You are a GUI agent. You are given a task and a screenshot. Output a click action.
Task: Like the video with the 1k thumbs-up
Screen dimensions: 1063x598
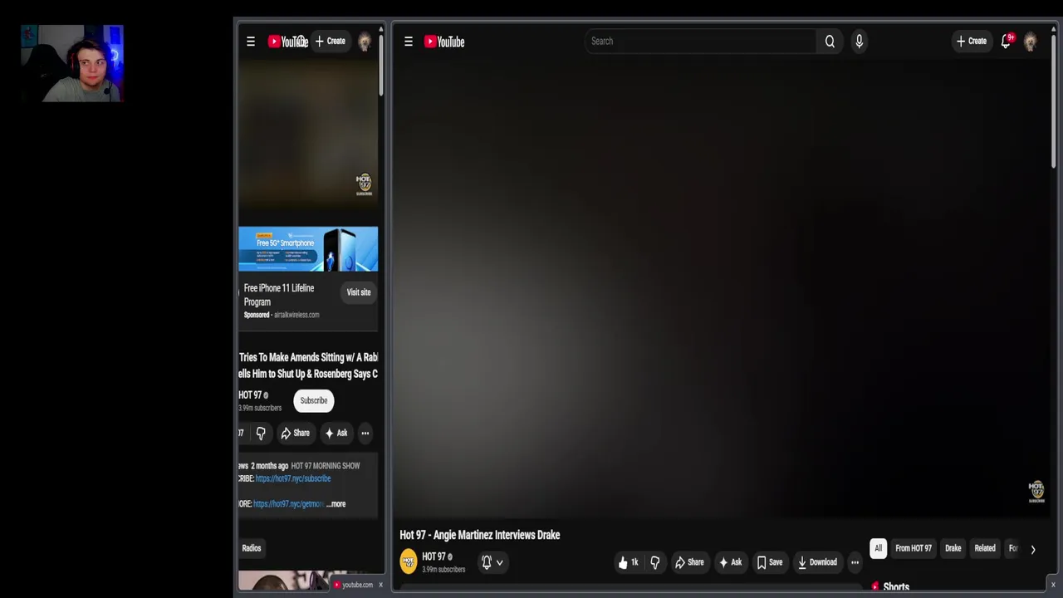pyautogui.click(x=629, y=562)
